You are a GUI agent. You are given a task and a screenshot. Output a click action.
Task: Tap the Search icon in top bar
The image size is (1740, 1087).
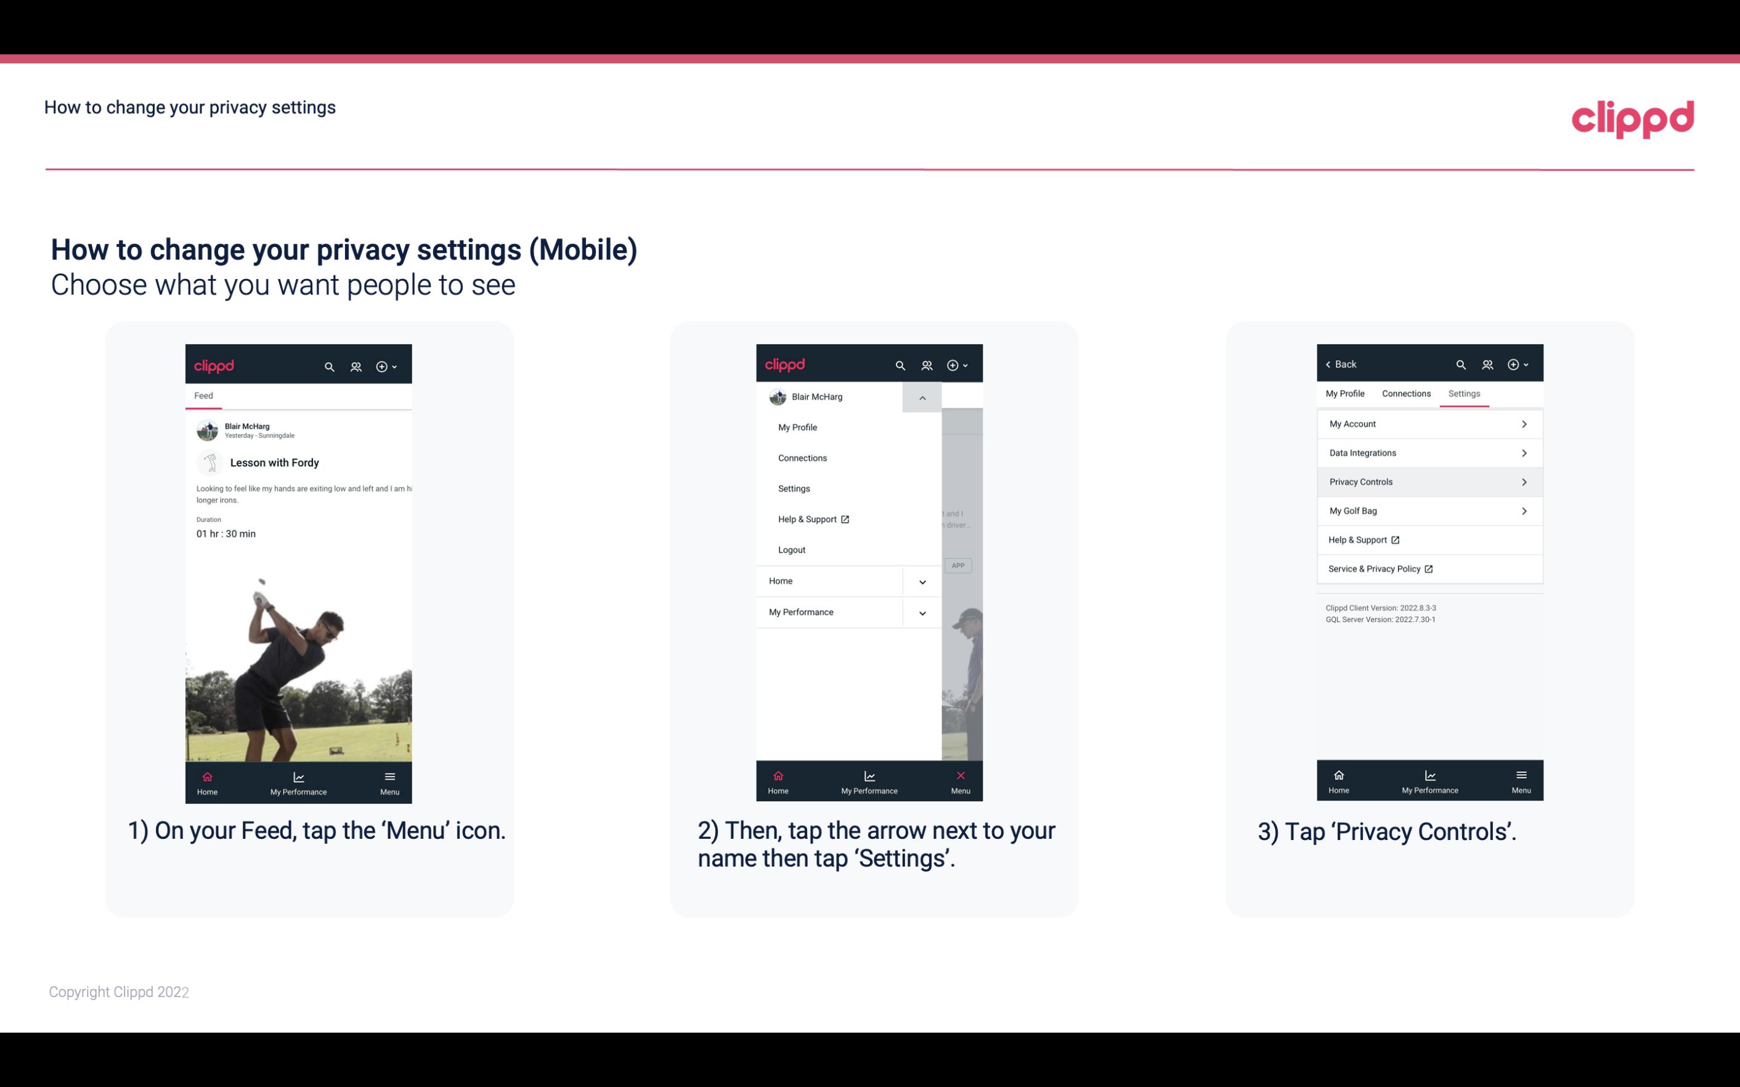328,366
